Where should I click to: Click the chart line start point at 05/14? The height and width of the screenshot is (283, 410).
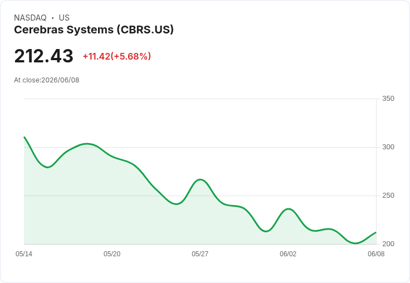[x=24, y=137]
